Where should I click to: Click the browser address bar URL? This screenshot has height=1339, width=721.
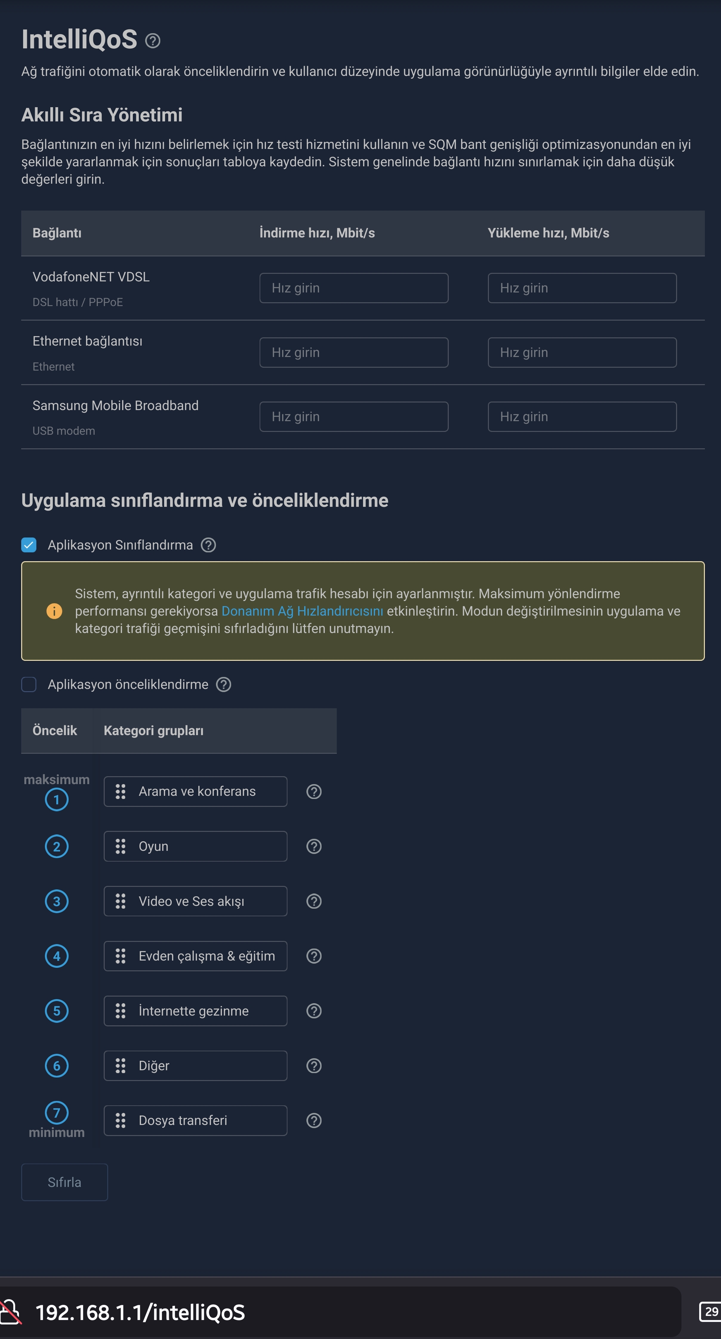click(140, 1312)
